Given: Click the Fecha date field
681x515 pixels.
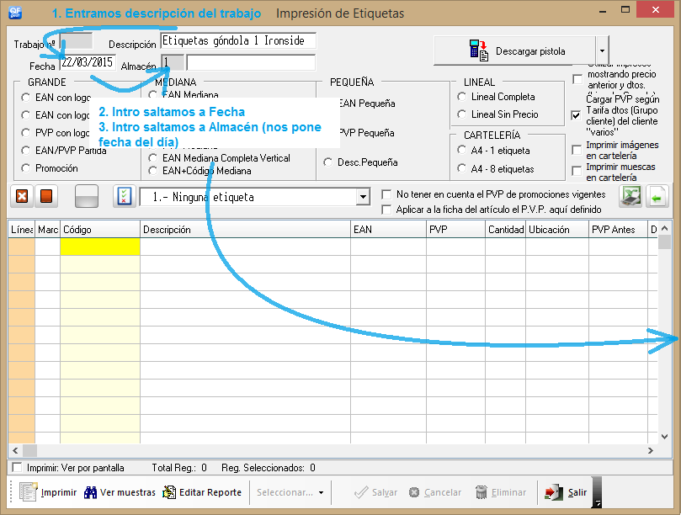Looking at the screenshot, I should 88,62.
